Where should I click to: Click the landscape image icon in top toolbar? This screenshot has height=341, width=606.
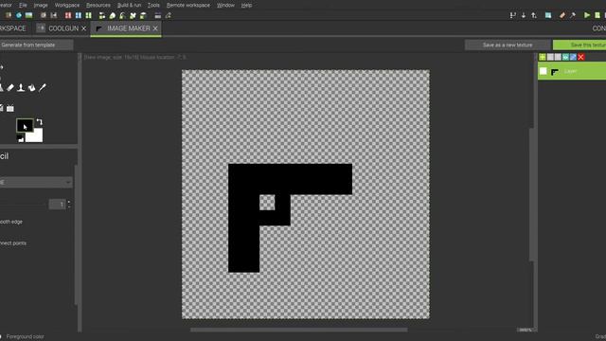[29, 15]
